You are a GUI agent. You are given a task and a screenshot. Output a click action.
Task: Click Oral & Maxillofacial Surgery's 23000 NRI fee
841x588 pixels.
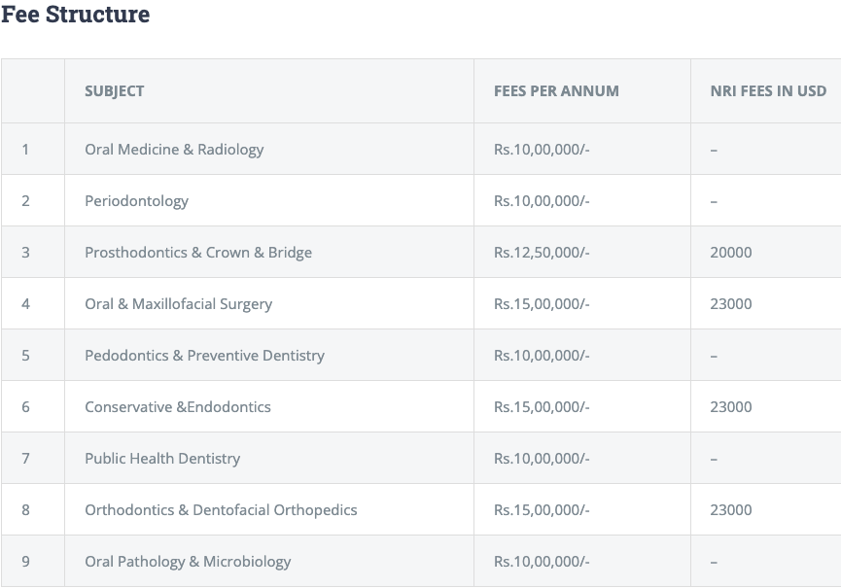[731, 304]
